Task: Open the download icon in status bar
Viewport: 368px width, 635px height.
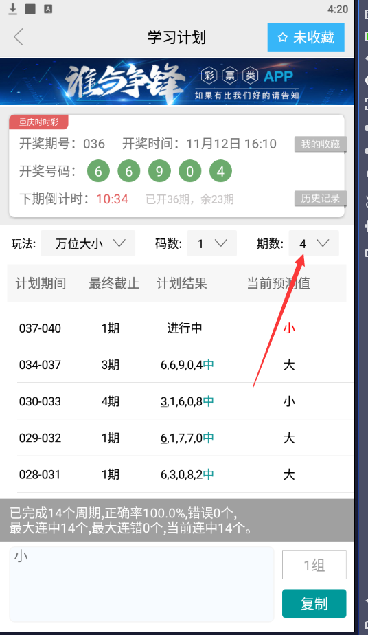Action: pos(13,8)
